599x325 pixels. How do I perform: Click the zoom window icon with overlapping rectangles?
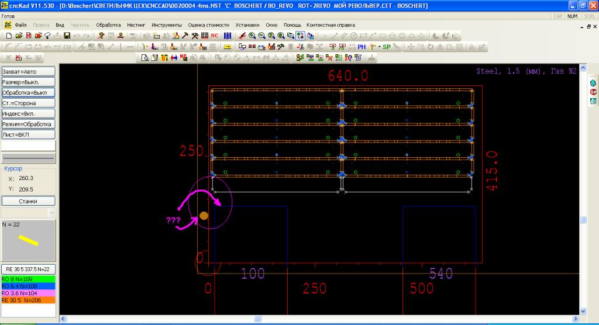[x=291, y=36]
